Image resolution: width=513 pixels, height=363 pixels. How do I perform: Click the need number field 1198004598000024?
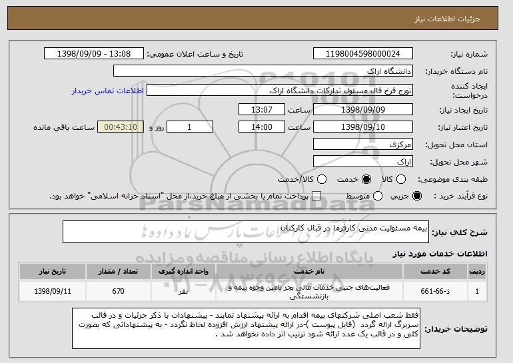point(363,54)
